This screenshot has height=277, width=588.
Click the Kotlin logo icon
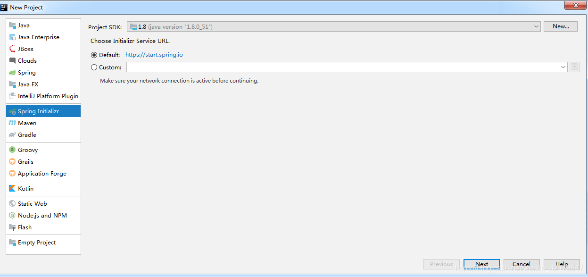point(12,189)
